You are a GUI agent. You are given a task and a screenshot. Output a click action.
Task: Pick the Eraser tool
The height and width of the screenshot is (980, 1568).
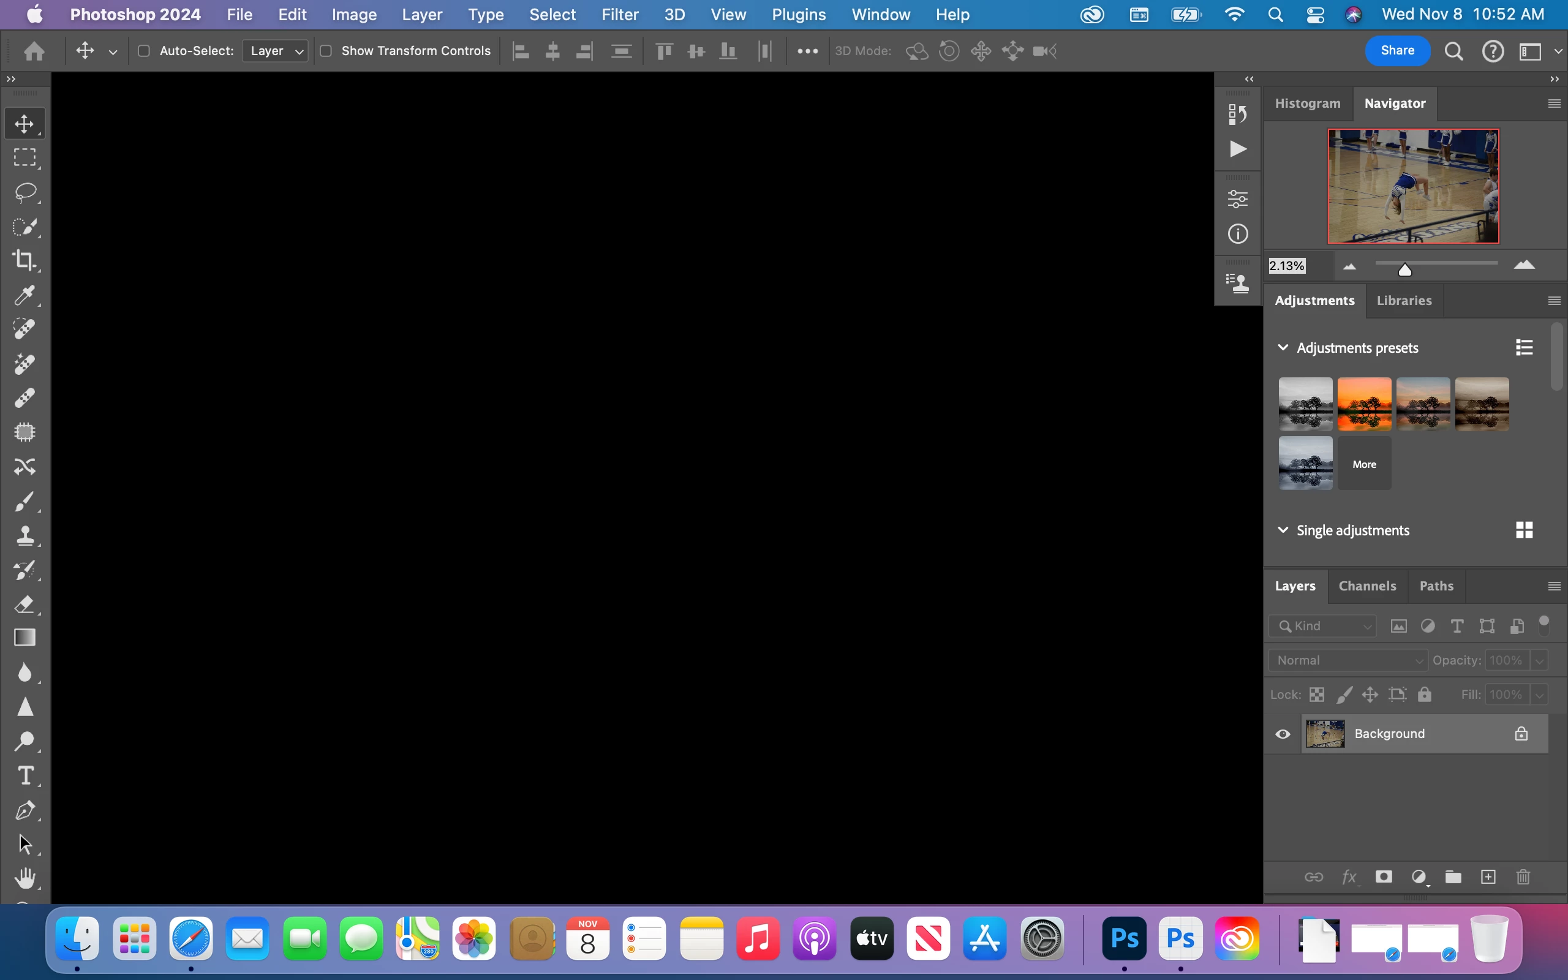24,604
